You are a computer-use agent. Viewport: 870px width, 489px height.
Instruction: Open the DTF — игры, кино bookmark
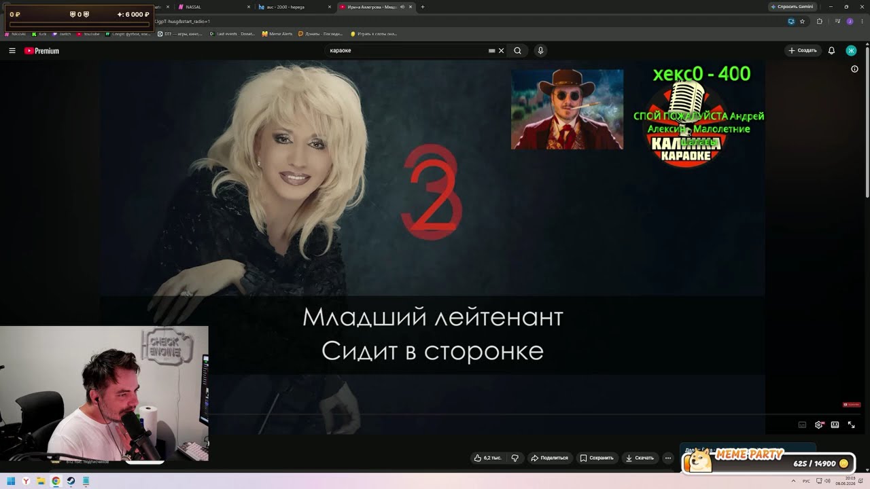[x=180, y=34]
